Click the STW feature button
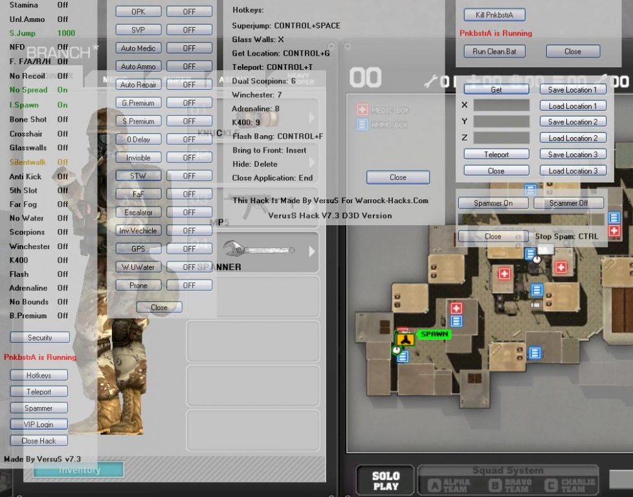Screen dimensions: 633x497 pyautogui.click(x=139, y=175)
